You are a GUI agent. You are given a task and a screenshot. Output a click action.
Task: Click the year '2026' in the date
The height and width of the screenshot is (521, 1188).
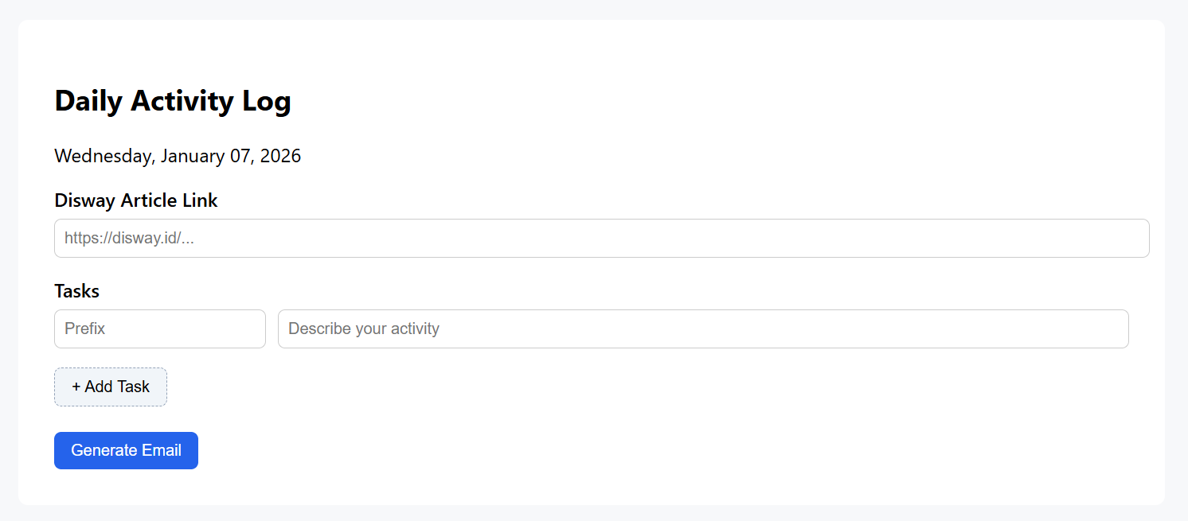(280, 156)
